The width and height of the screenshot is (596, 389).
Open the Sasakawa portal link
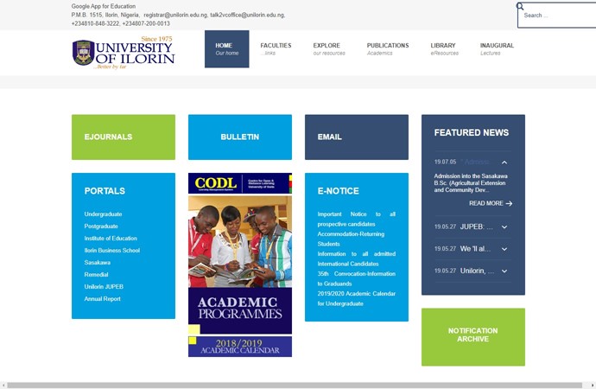tap(98, 263)
